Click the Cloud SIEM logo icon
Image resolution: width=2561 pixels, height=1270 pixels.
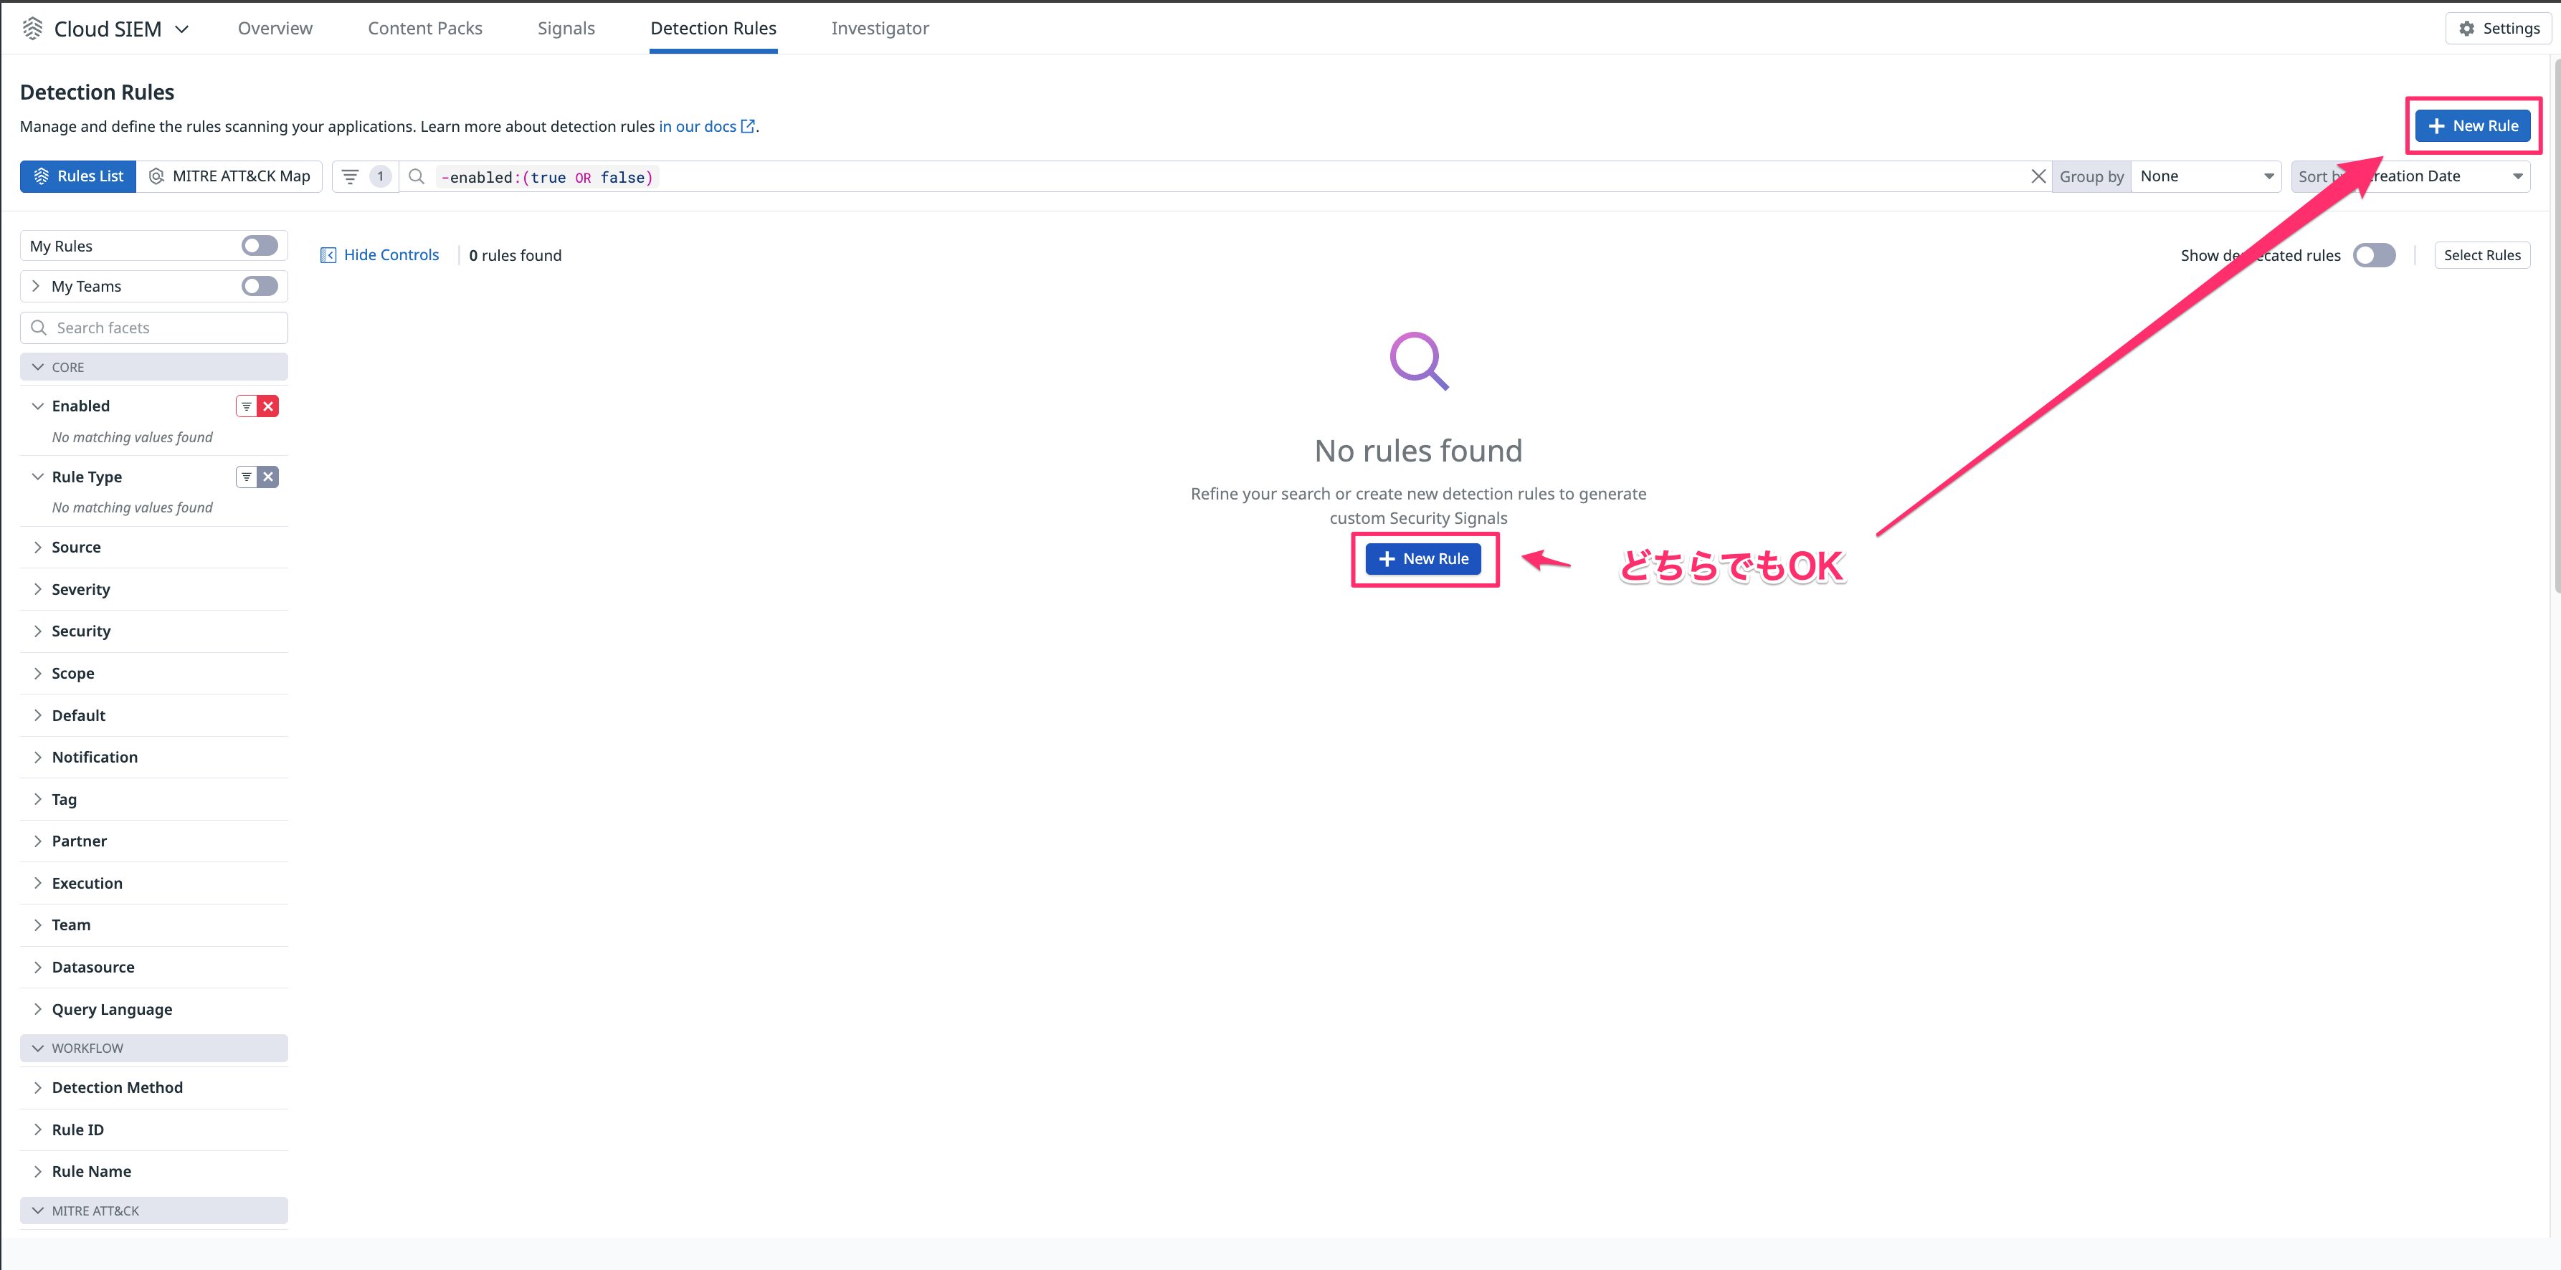point(33,29)
